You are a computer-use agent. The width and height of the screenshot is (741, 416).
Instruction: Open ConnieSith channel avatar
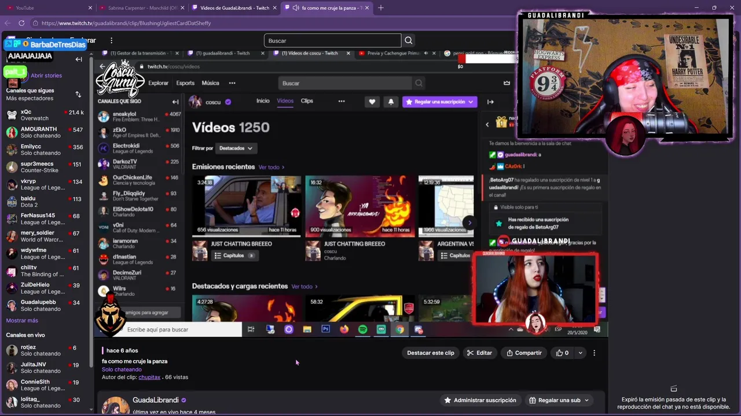click(x=12, y=385)
